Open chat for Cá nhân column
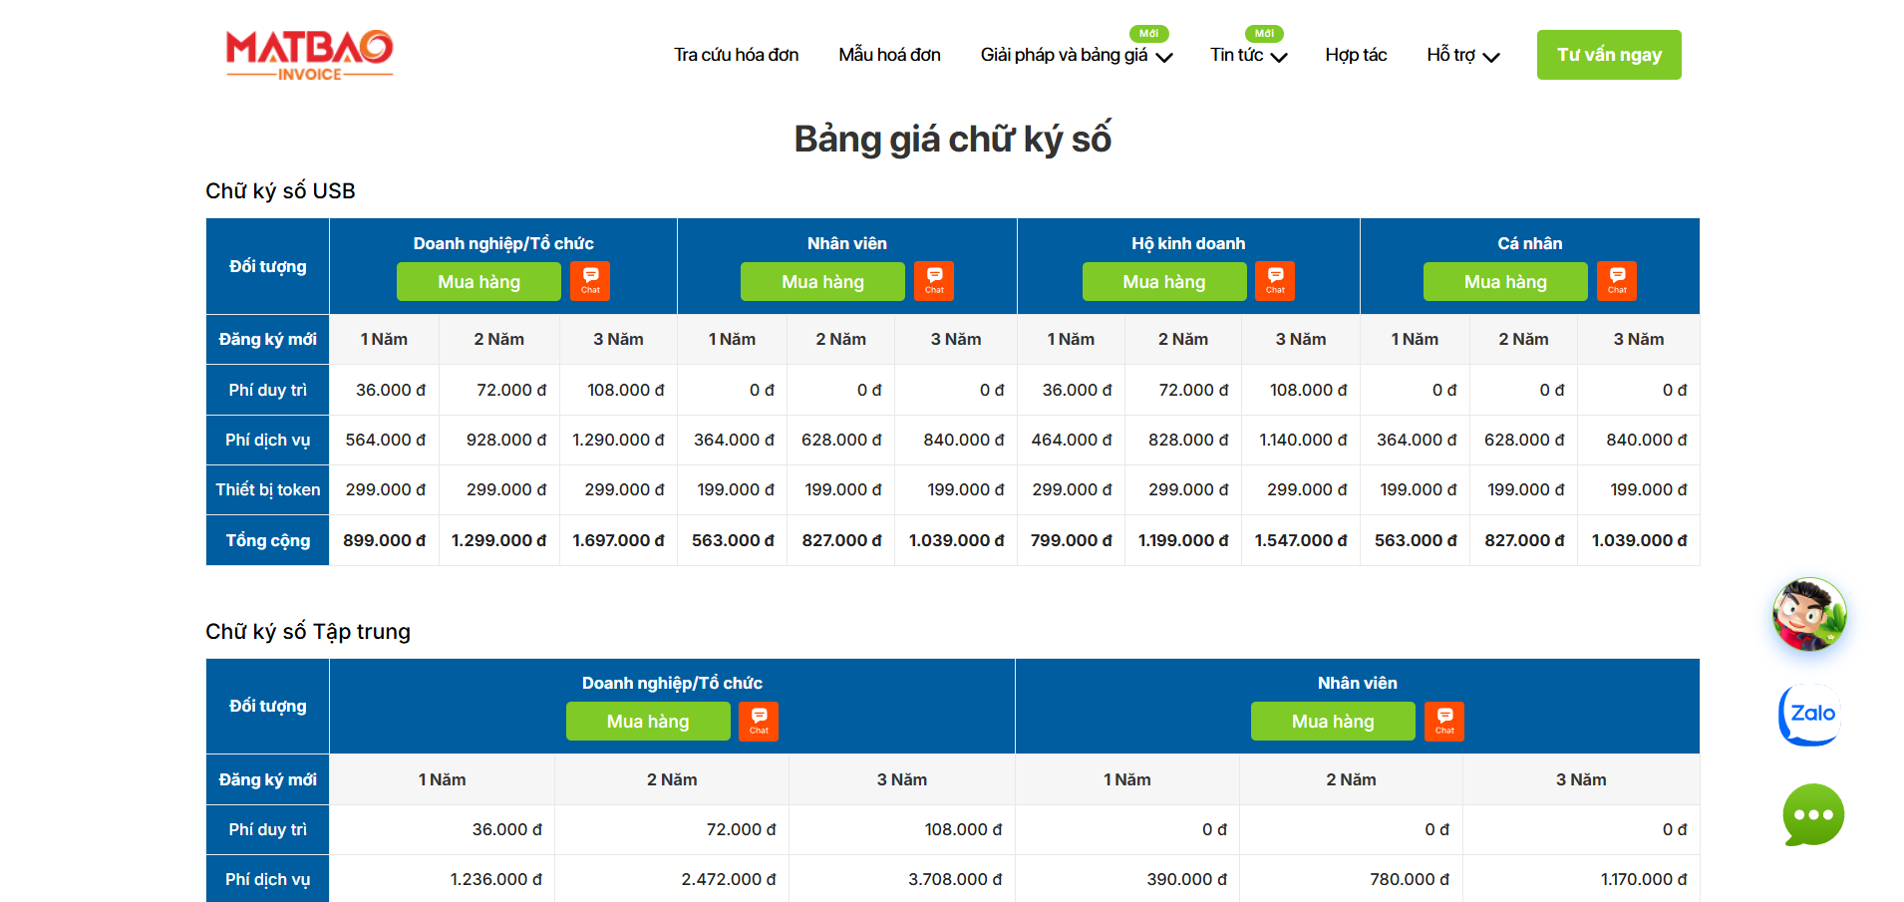This screenshot has height=902, width=1904. [x=1616, y=281]
